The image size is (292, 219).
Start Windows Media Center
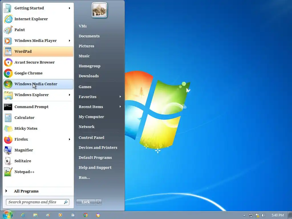(x=38, y=84)
